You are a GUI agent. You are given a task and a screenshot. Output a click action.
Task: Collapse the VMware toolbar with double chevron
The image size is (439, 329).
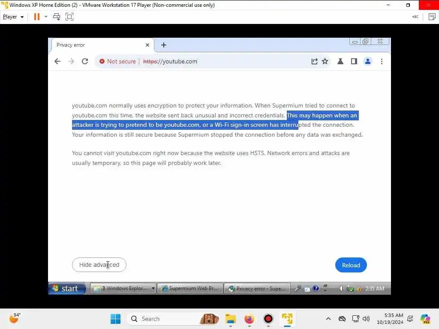pyautogui.click(x=415, y=17)
